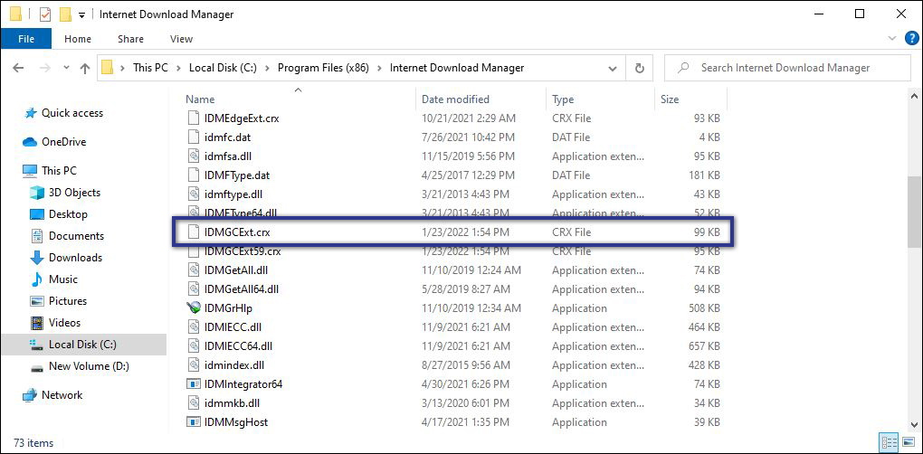
Task: Select the idmfsa.dll file icon
Action: 194,156
